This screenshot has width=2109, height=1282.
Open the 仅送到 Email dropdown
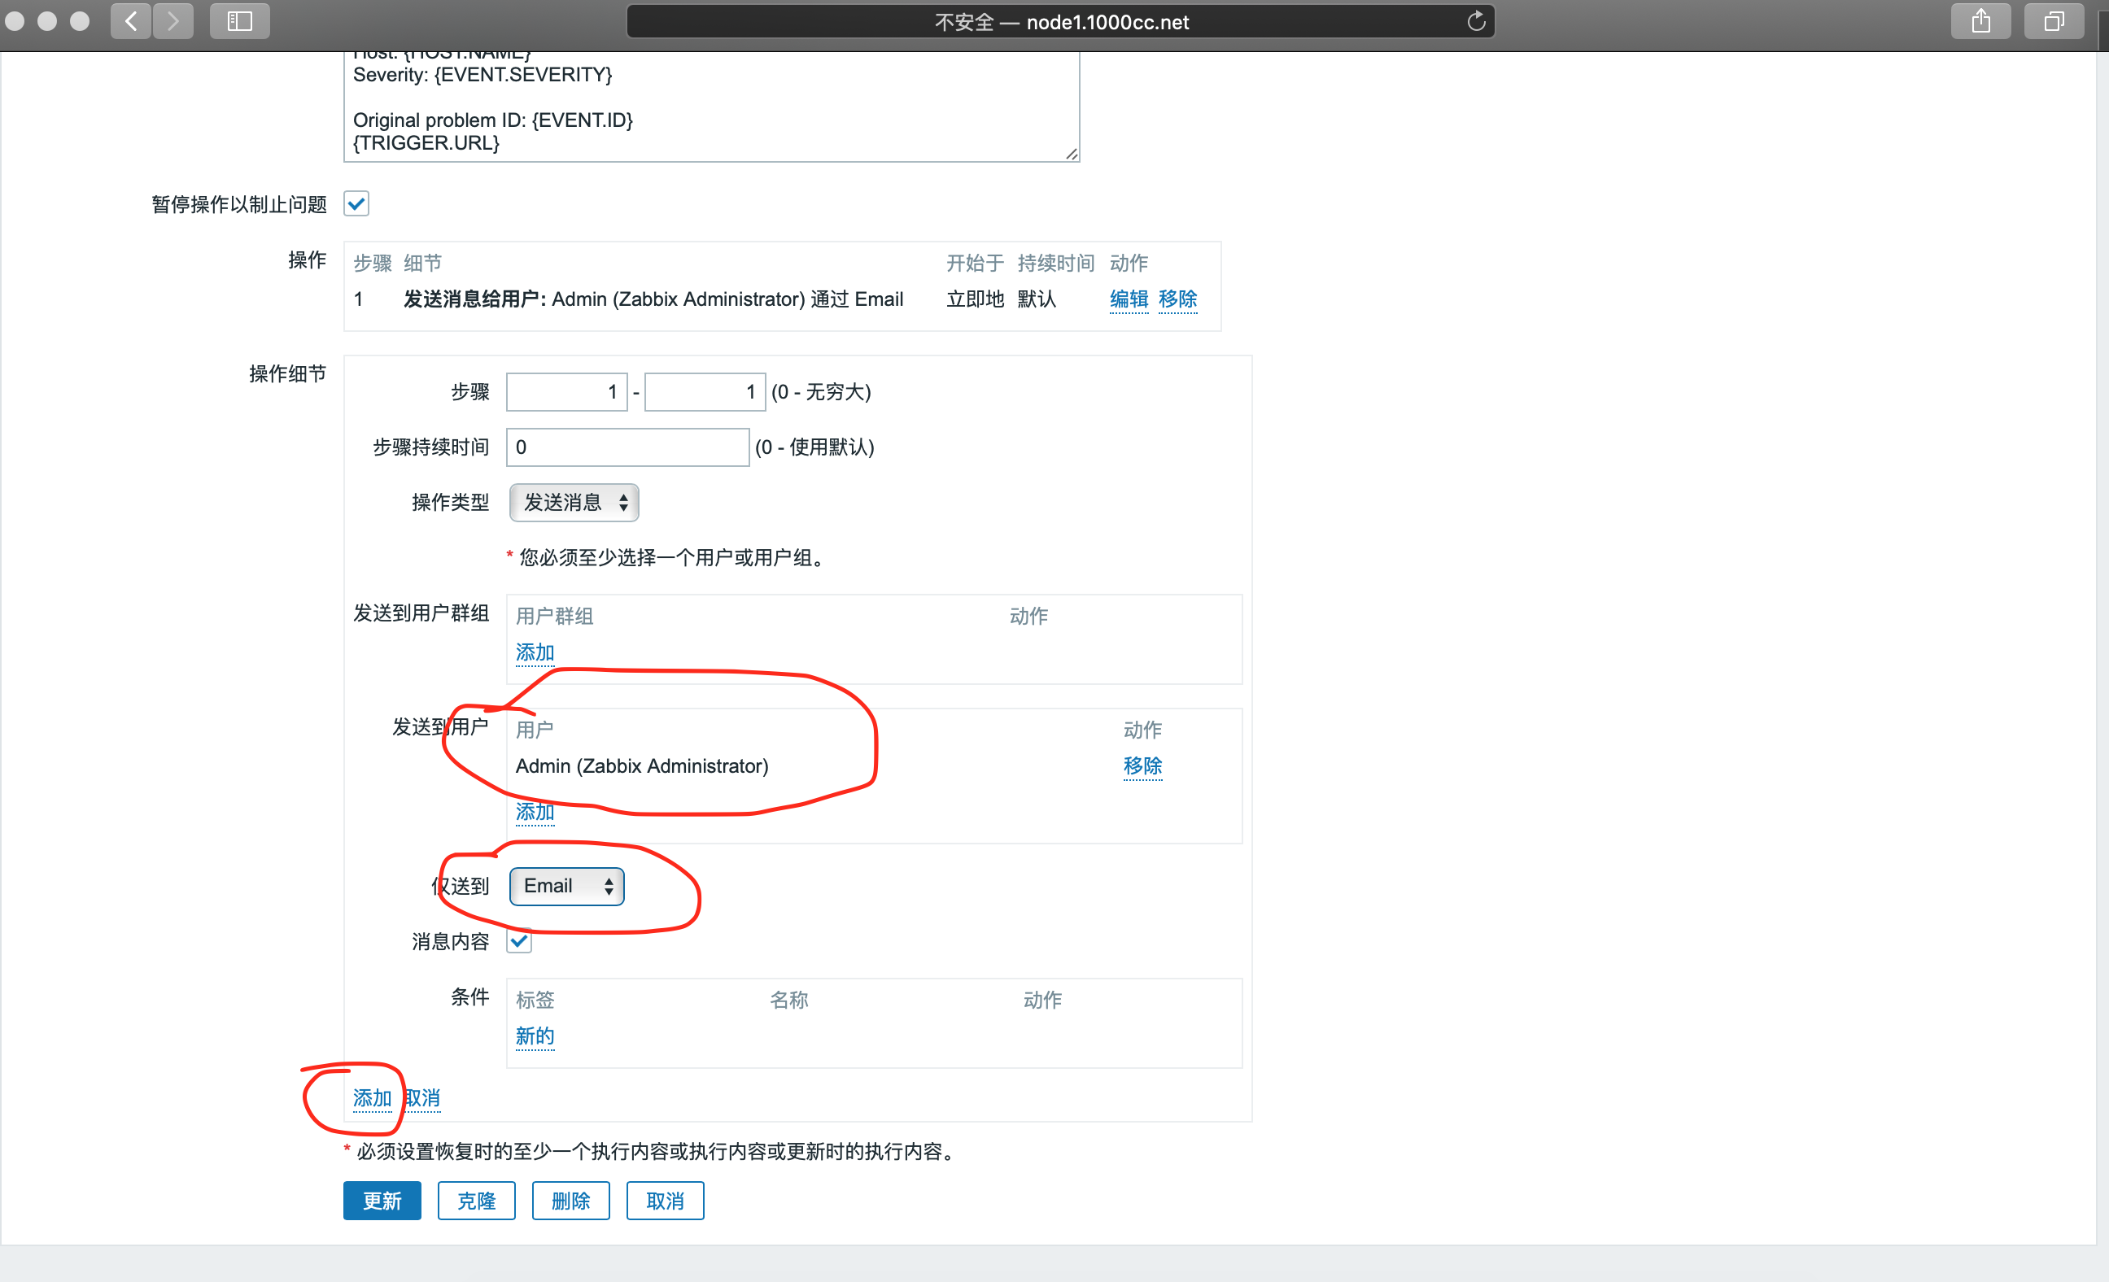click(x=565, y=886)
